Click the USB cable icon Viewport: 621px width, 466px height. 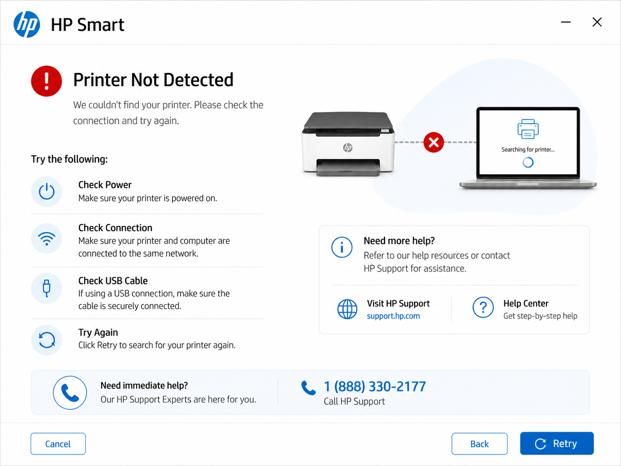(47, 288)
